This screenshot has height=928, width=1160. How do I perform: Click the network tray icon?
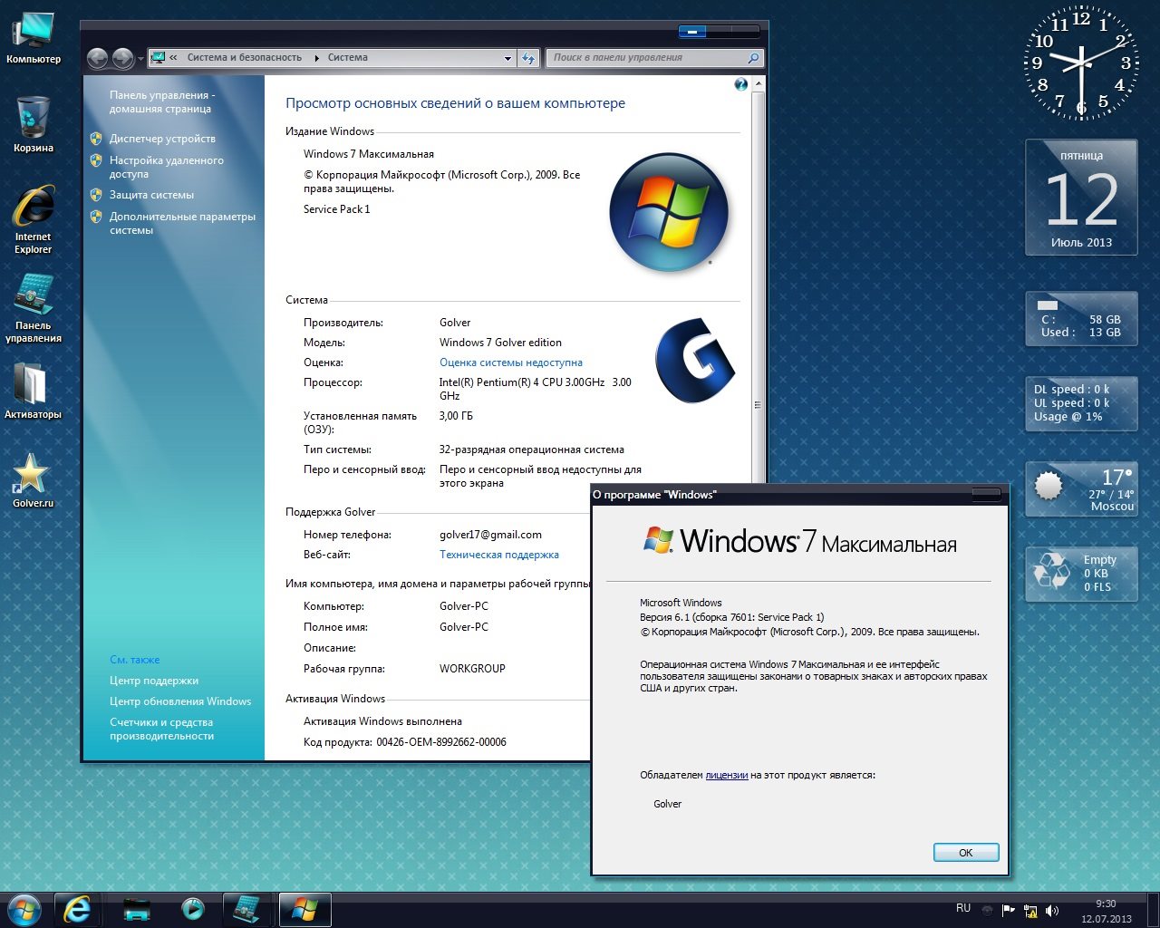[1030, 911]
